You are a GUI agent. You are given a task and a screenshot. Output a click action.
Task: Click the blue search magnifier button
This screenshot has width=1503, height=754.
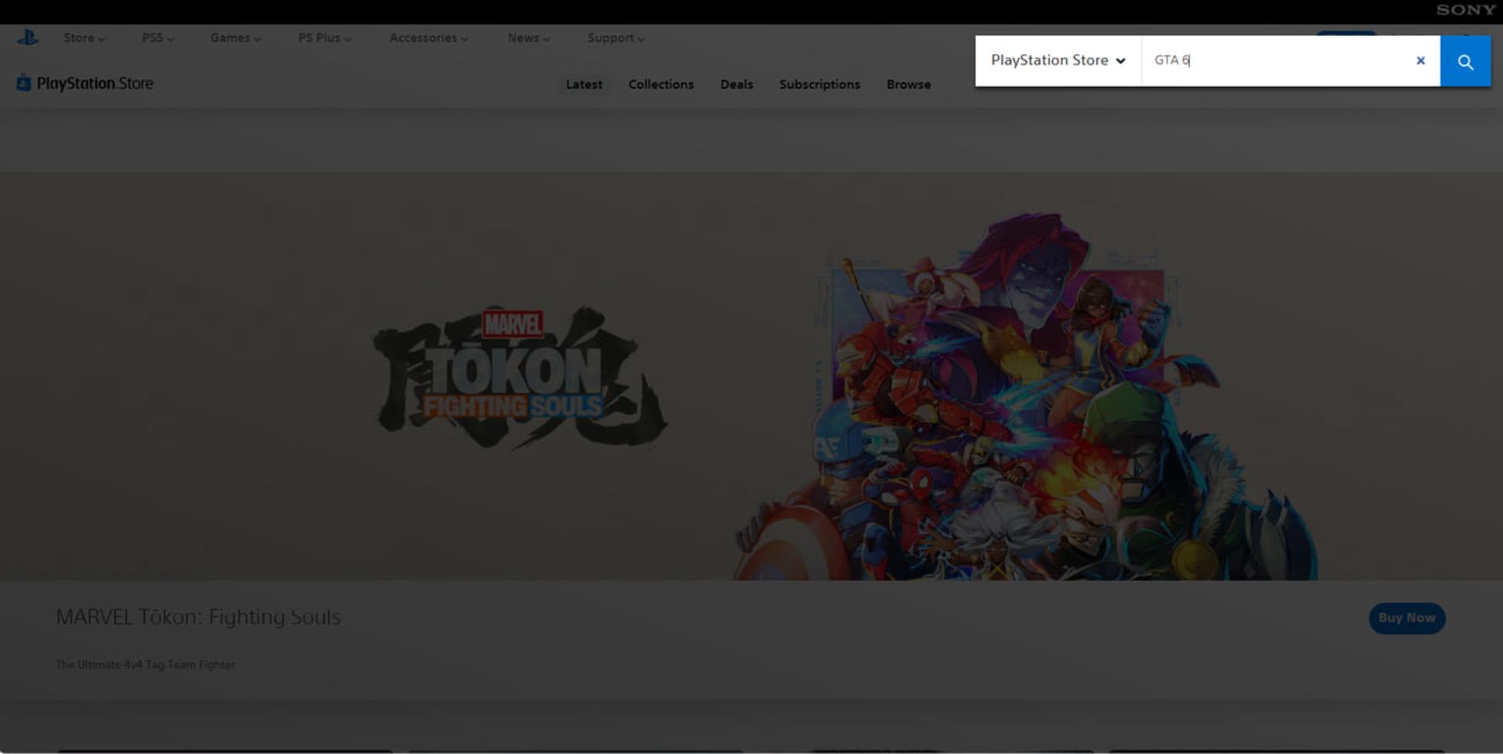pos(1465,61)
